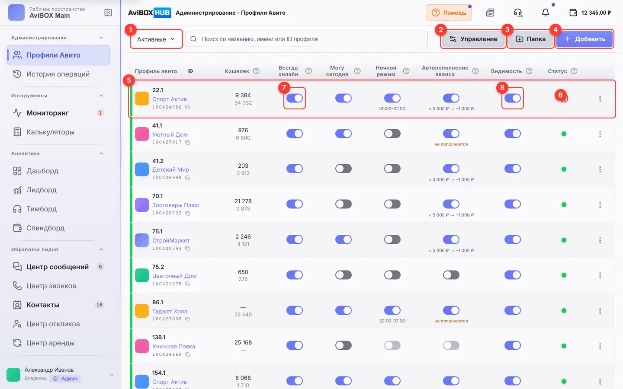Open help icon next to Кошелек column
623x389 pixels.
click(x=256, y=71)
